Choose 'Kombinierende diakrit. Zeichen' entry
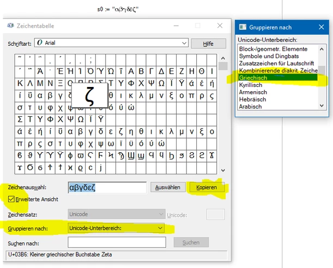 click(x=278, y=71)
